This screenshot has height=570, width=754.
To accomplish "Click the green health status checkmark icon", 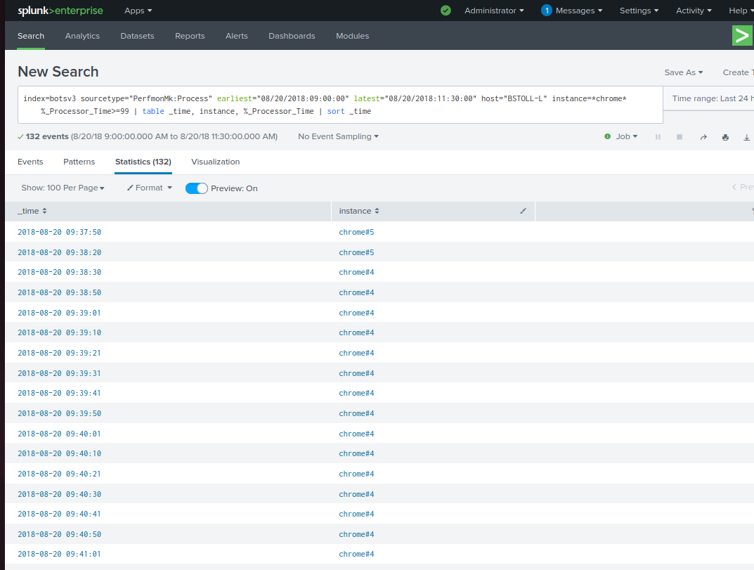I will pos(446,11).
